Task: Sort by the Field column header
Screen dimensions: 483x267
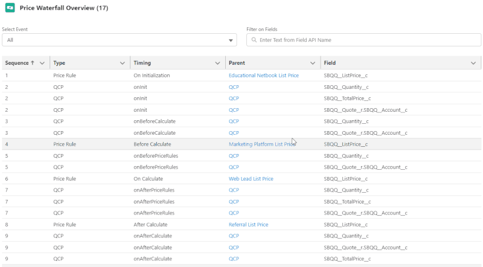Action: pyautogui.click(x=330, y=63)
